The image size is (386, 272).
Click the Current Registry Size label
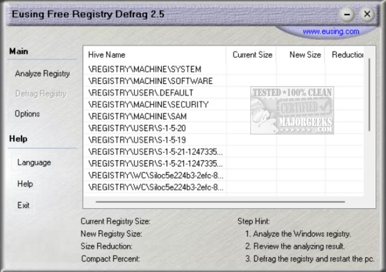pyautogui.click(x=115, y=221)
